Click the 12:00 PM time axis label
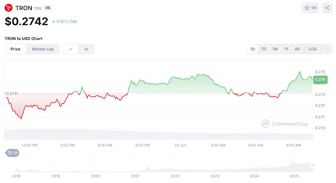 pyautogui.click(x=30, y=145)
